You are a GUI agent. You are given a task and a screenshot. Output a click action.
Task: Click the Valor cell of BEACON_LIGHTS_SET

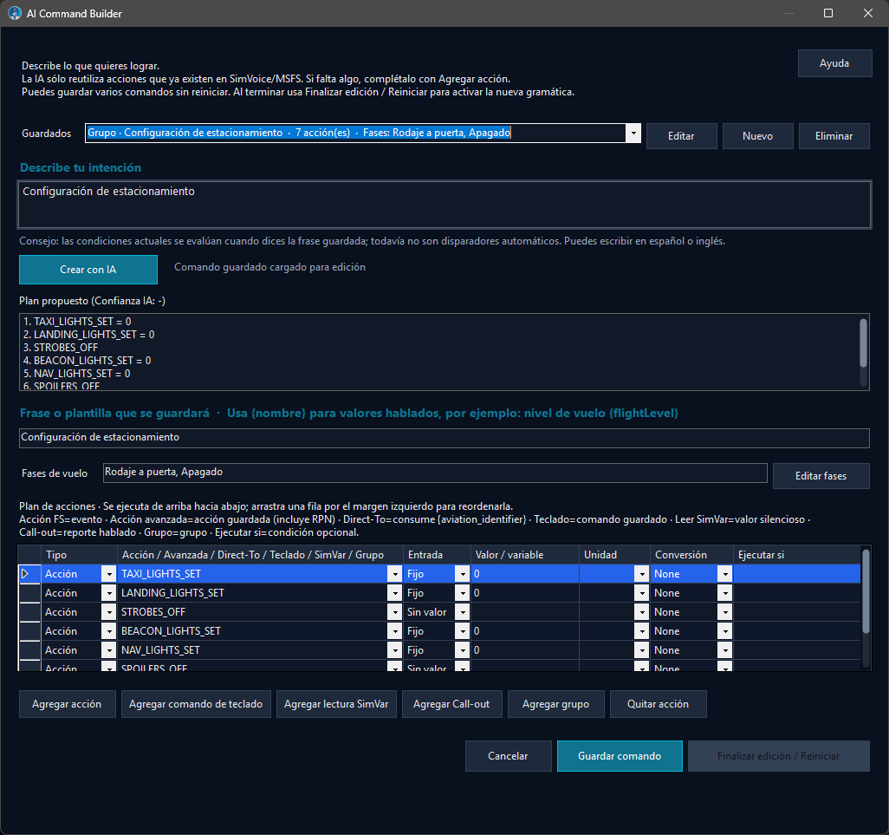[524, 631]
